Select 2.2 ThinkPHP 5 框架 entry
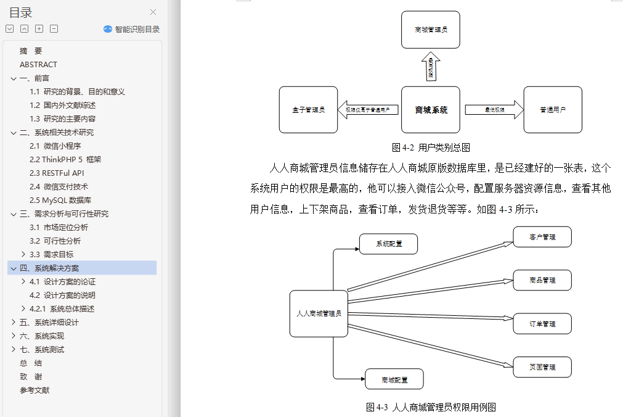This screenshot has width=623, height=417. (x=65, y=160)
